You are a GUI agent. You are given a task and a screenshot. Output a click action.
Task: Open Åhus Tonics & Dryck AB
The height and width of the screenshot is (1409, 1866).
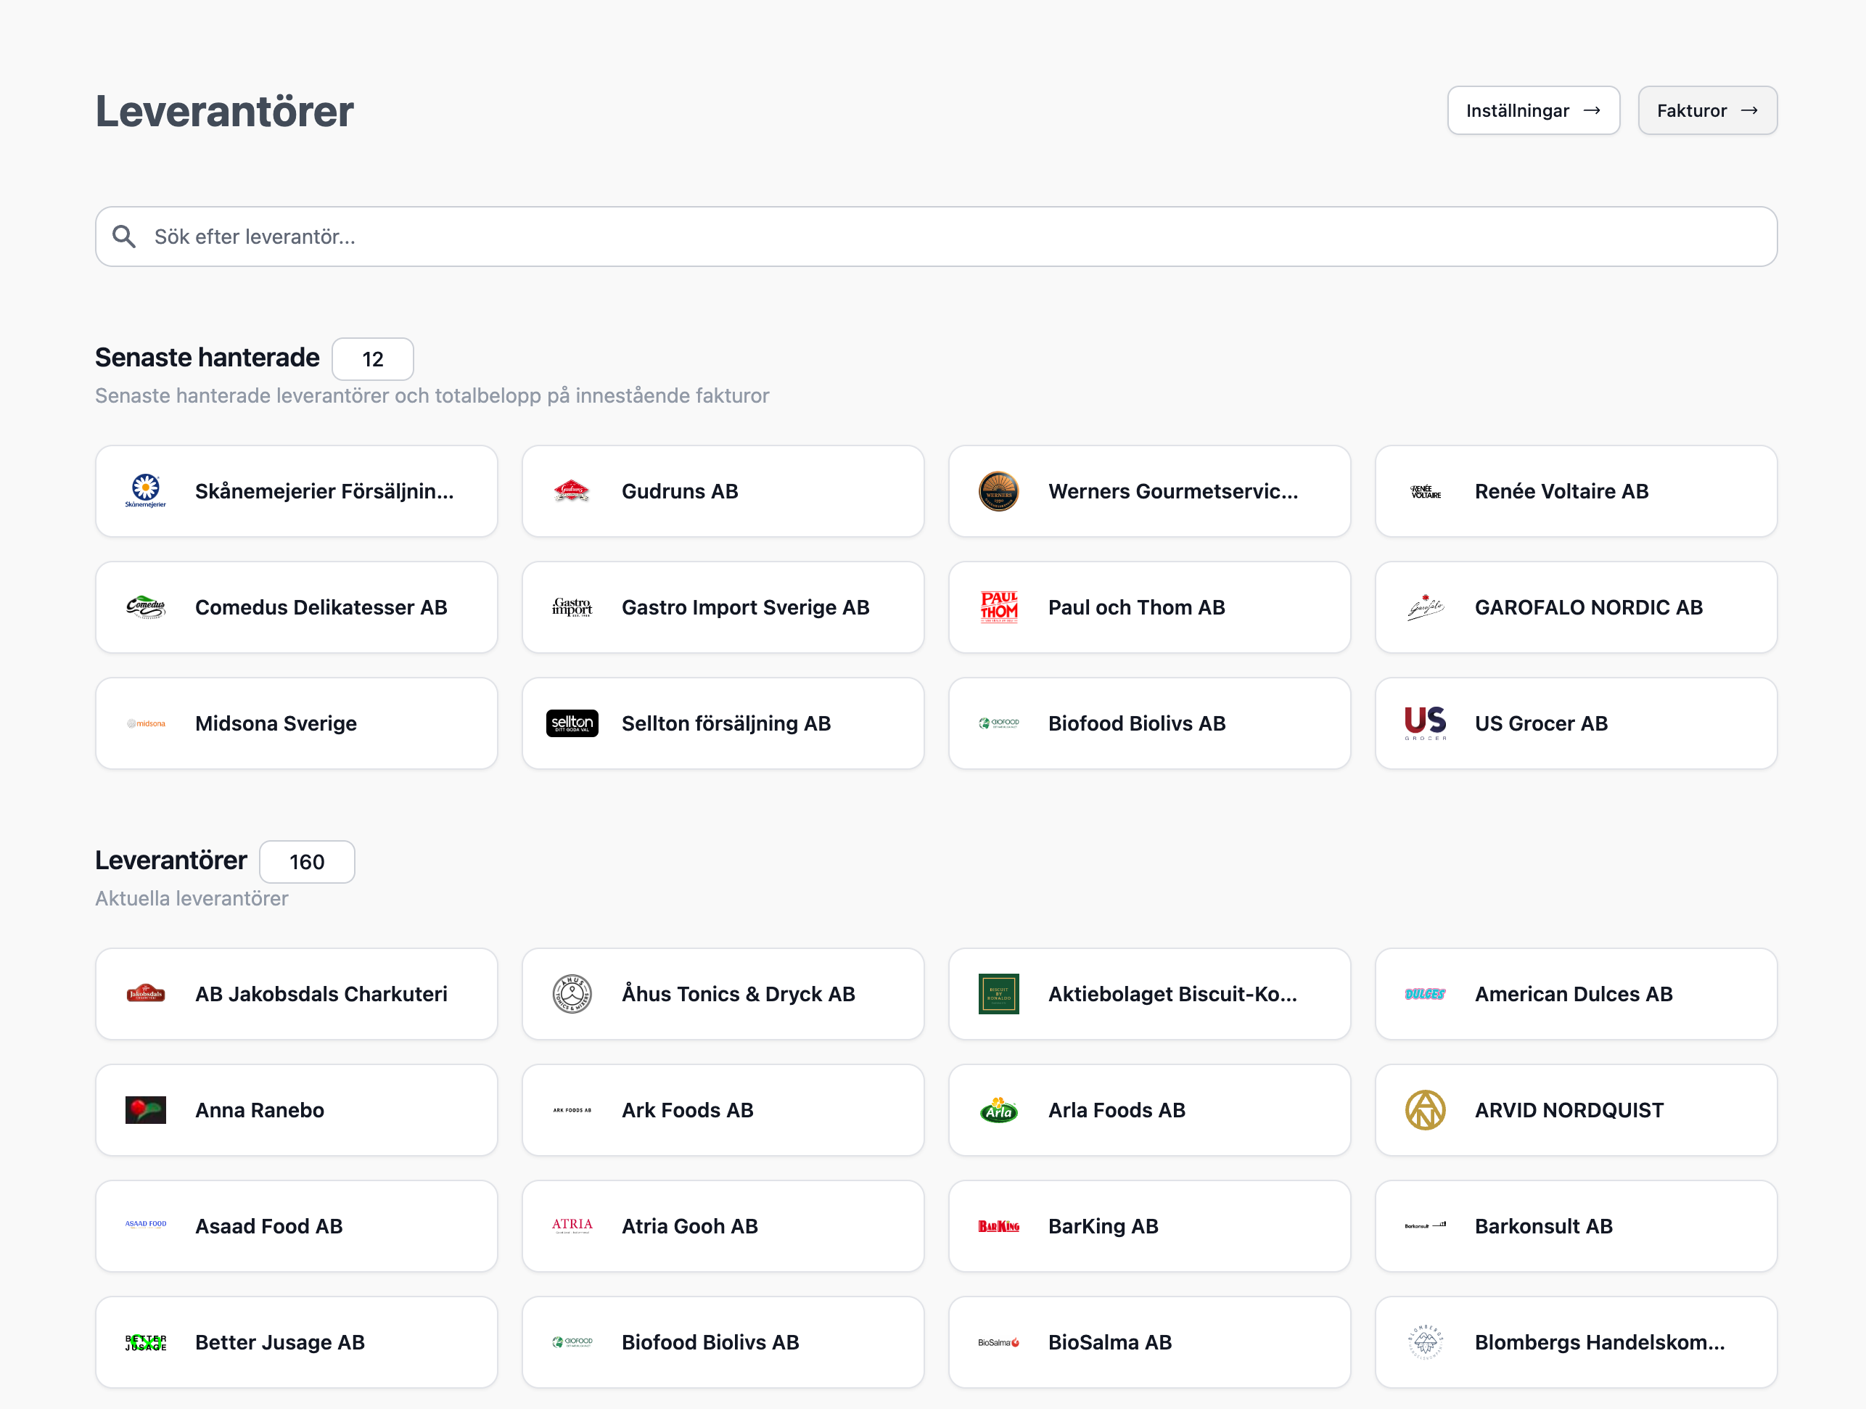click(x=723, y=994)
